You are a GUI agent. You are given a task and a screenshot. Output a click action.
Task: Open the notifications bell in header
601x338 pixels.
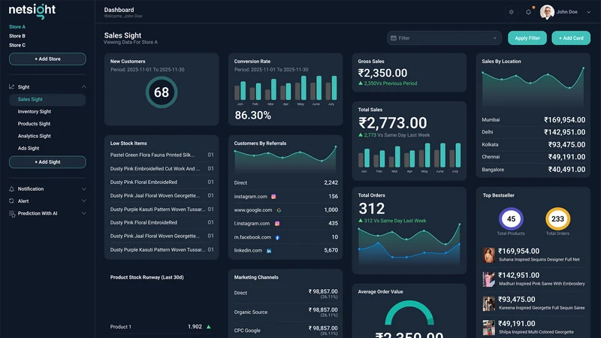coord(528,12)
